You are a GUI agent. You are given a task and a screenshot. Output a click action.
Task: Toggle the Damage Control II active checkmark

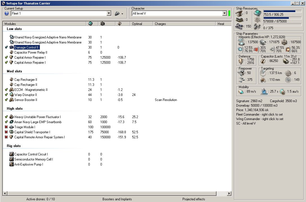pyautogui.click(x=6, y=47)
